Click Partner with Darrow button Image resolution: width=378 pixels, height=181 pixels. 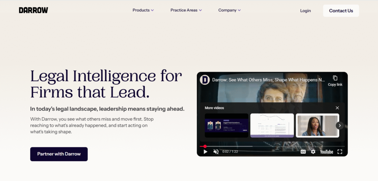(59, 154)
